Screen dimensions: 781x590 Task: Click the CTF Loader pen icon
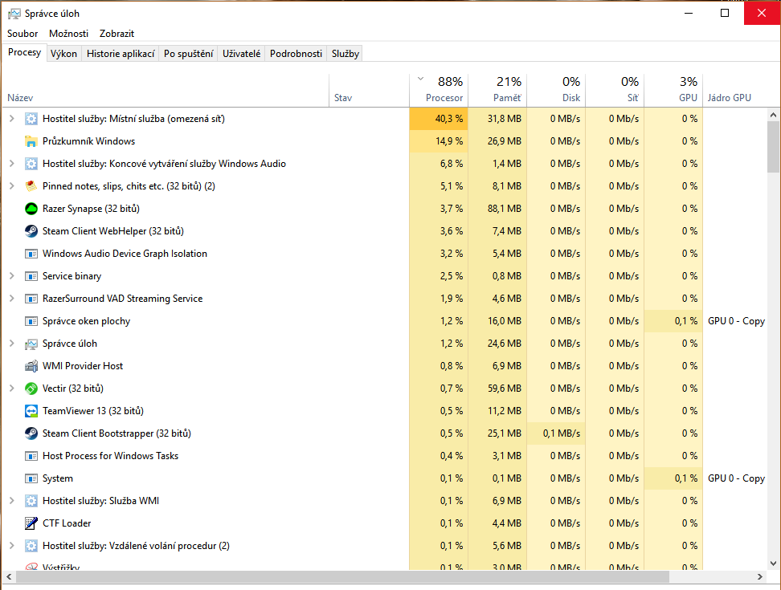pyautogui.click(x=31, y=523)
